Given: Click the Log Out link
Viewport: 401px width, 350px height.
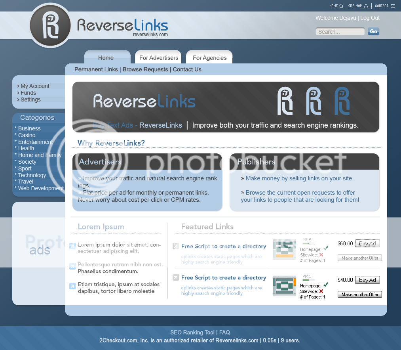Looking at the screenshot, I should point(370,18).
